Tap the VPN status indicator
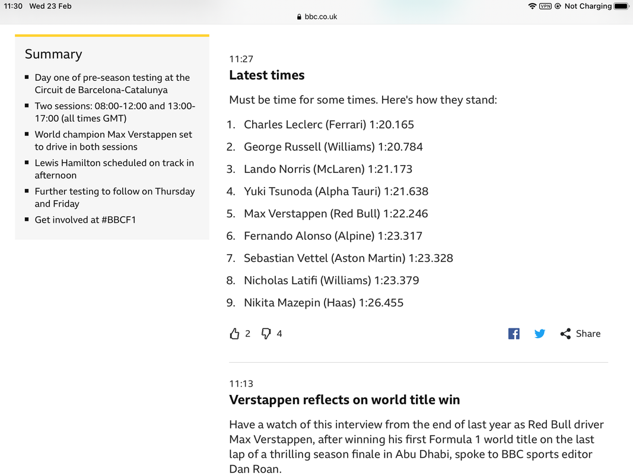Screen dimensions: 633x475 point(545,6)
